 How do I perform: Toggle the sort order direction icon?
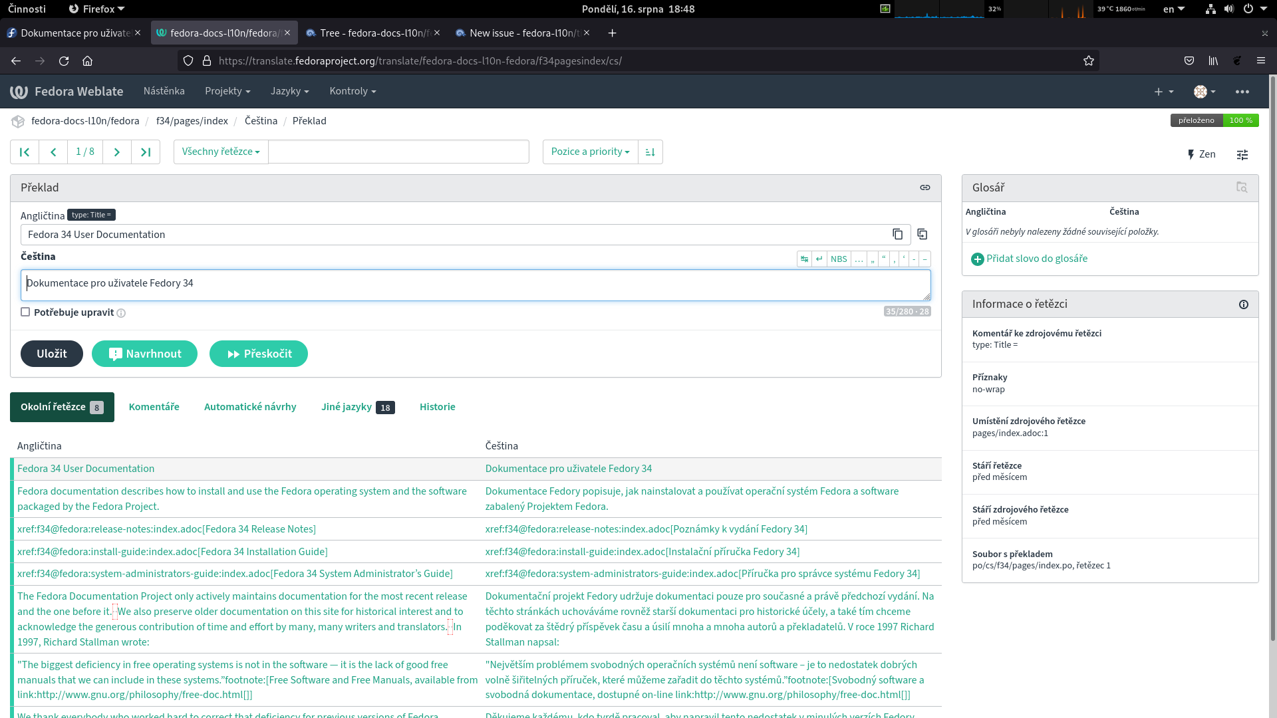650,152
